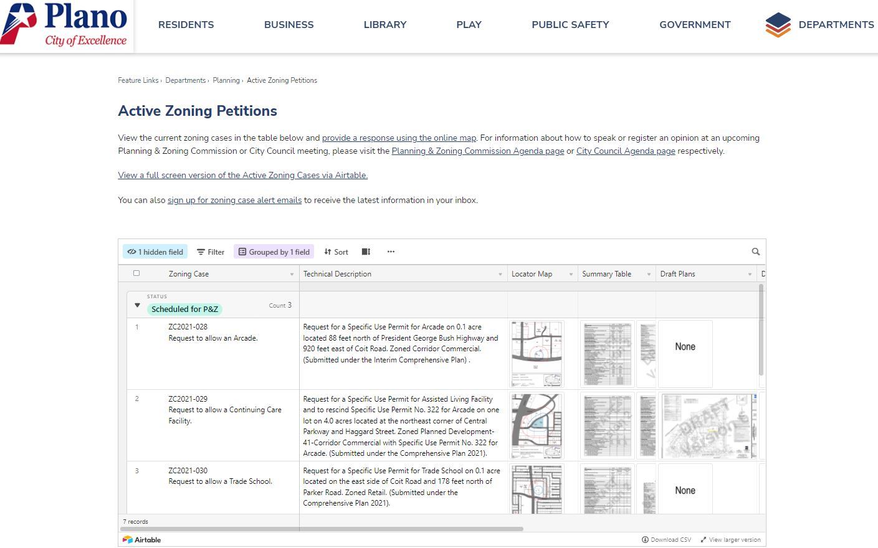Open the Filter options
878x548 pixels.
pos(210,252)
